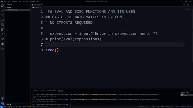Open the Terminal menu
Viewport: 193px width, 108px height.
33,1
